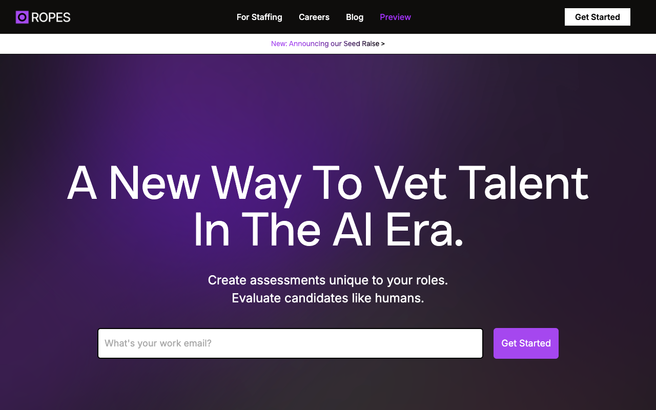This screenshot has height=410, width=656.
Task: Click the purple Ropes square logo icon
Action: point(22,17)
